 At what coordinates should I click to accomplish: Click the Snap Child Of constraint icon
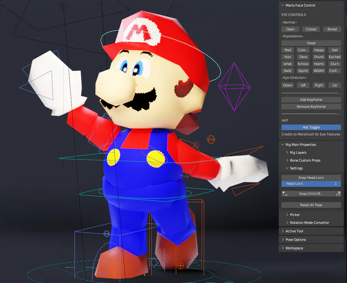click(x=285, y=194)
